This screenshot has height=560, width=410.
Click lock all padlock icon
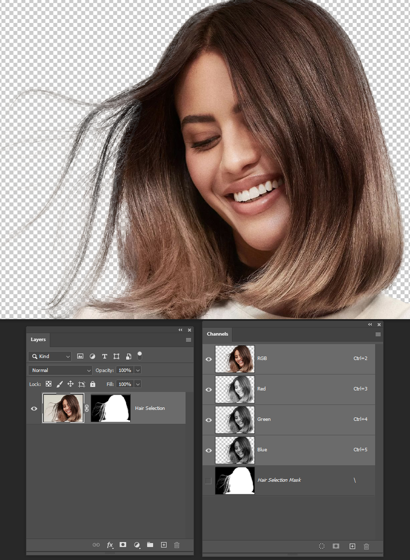point(93,384)
